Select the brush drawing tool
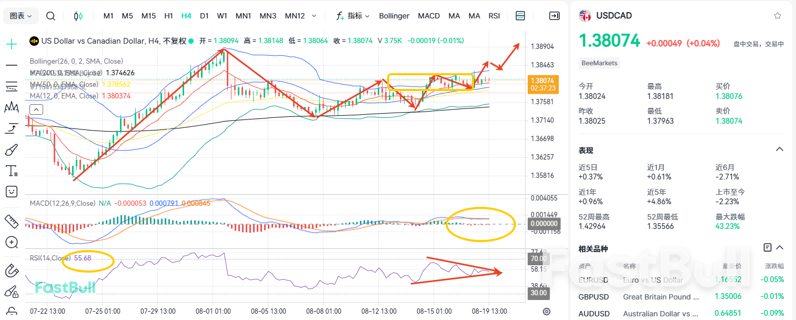Viewport: 796px width, 320px height. [11, 149]
